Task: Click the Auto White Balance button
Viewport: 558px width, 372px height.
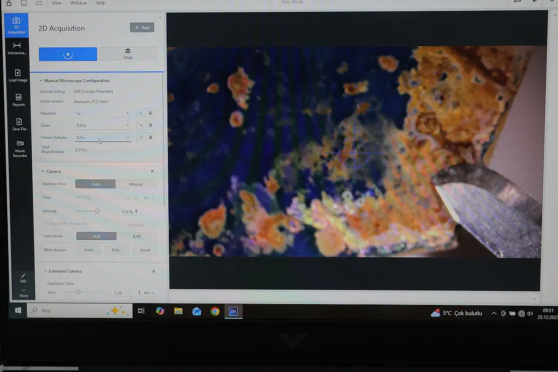Action: click(x=88, y=250)
